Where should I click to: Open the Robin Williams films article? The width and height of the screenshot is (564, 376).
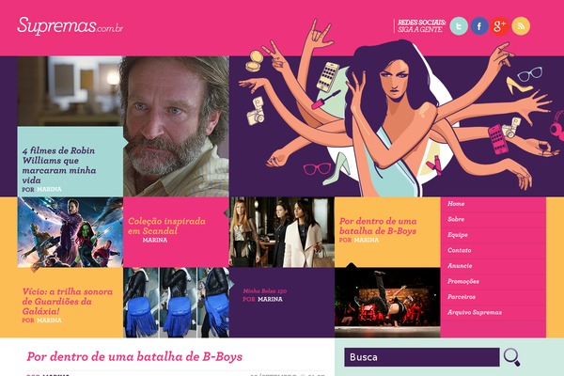59,165
